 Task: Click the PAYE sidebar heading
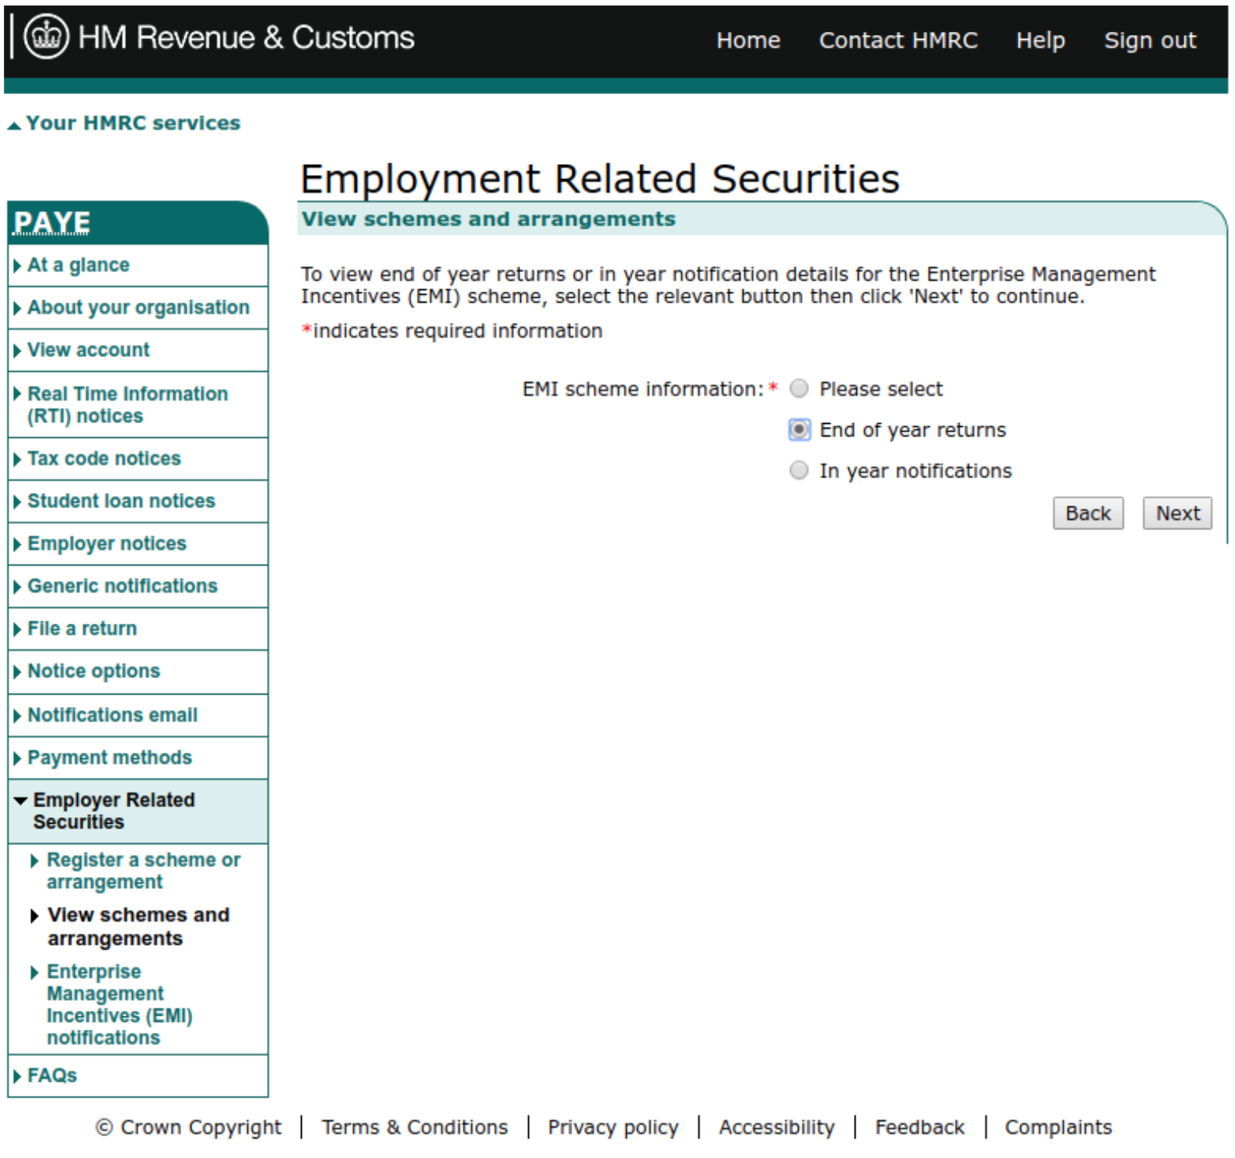point(52,223)
